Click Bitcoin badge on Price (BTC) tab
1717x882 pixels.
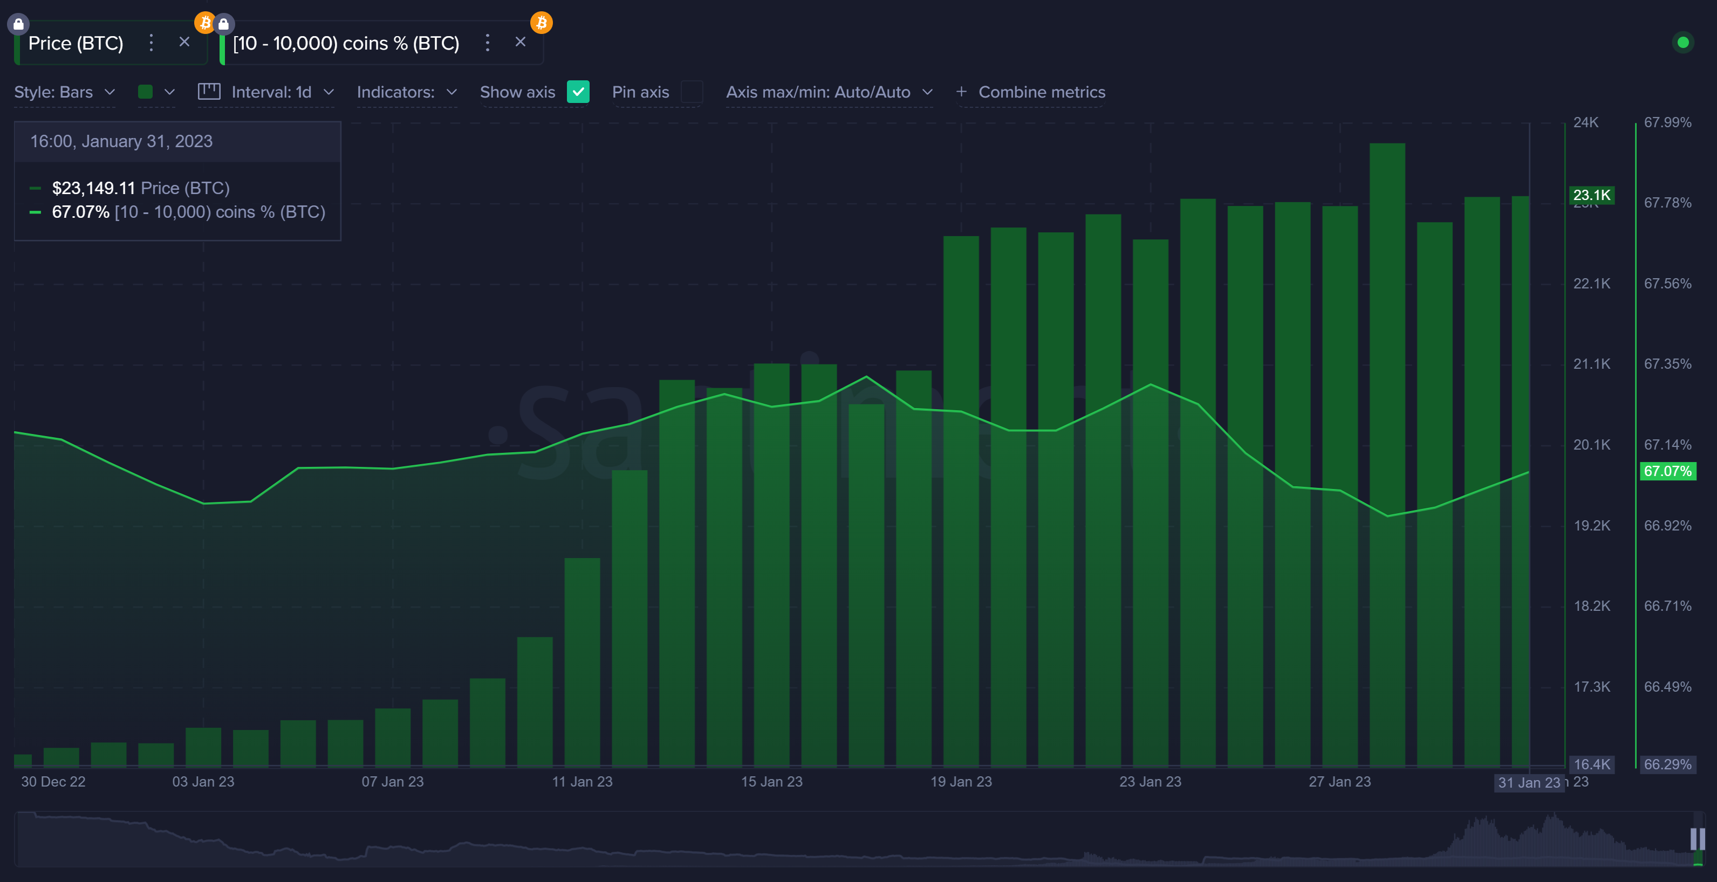[x=204, y=23]
